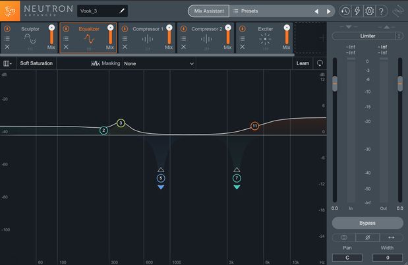This screenshot has width=408, height=265.
Task: Select the Sculptor module tab
Action: (x=30, y=38)
